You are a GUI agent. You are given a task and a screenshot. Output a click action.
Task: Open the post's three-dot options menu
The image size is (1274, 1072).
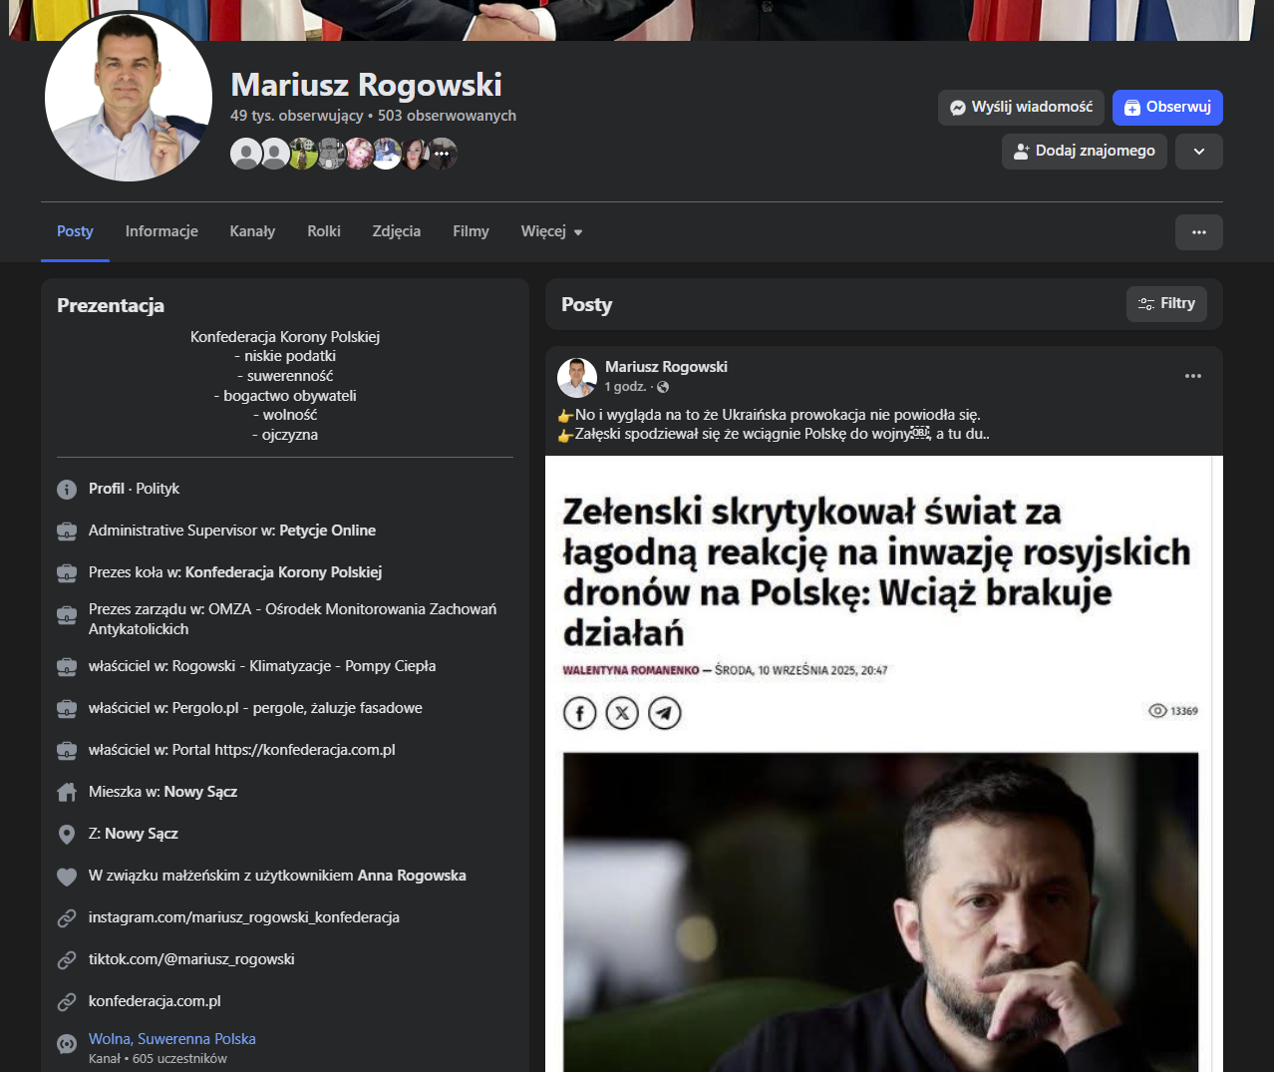1192,377
